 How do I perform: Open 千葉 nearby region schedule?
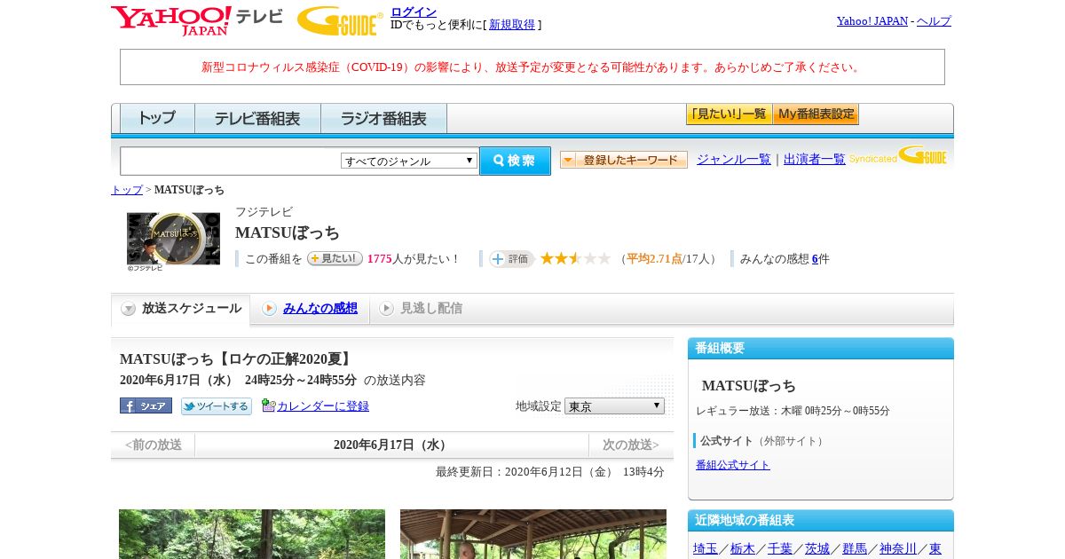pos(780,548)
